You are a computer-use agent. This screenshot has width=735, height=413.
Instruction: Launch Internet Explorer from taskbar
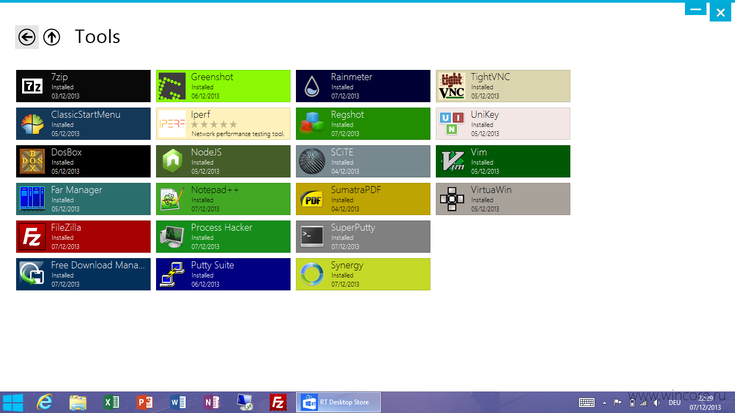[45, 402]
